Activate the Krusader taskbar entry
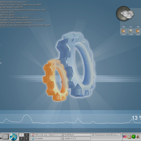 pyautogui.click(x=46, y=139)
